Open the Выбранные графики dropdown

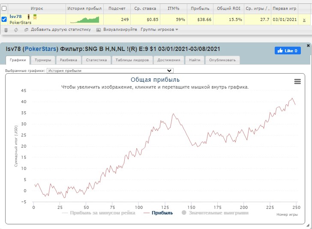(x=110, y=71)
